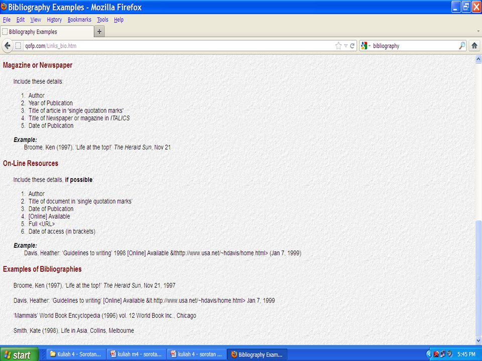
Task: Open the Bookmarks menu
Action: click(x=79, y=20)
